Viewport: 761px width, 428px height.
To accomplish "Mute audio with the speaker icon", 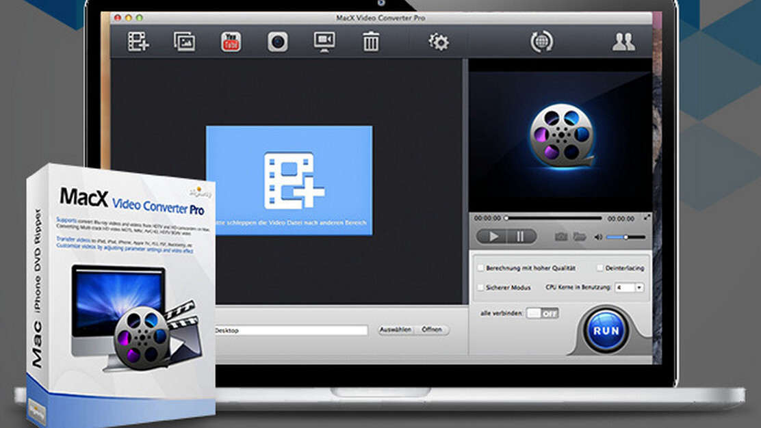I will (x=598, y=237).
